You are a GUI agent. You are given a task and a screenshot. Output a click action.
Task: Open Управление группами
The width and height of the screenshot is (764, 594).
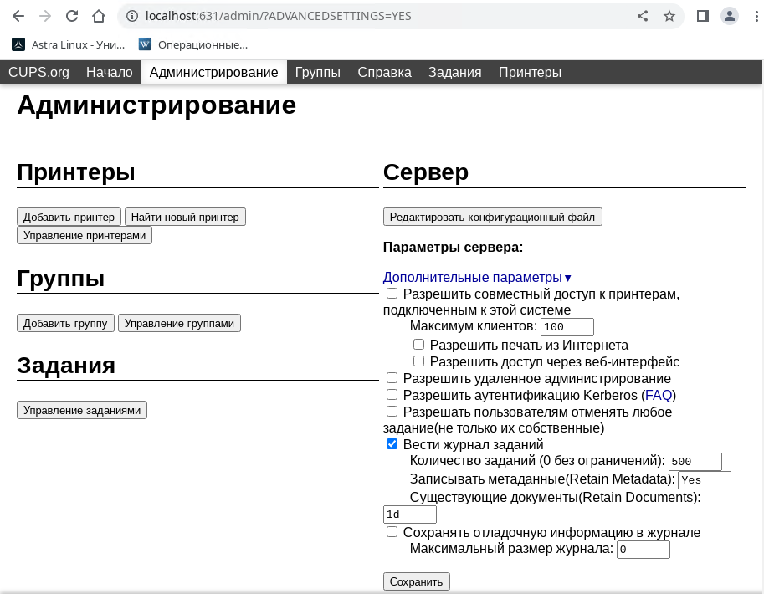coord(179,323)
